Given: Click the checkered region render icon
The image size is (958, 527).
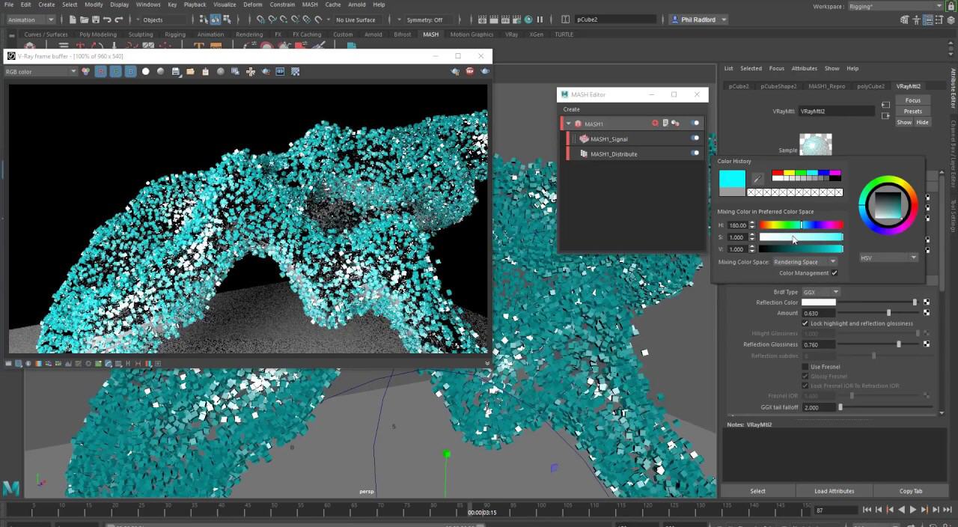Looking at the screenshot, I should pyautogui.click(x=295, y=71).
